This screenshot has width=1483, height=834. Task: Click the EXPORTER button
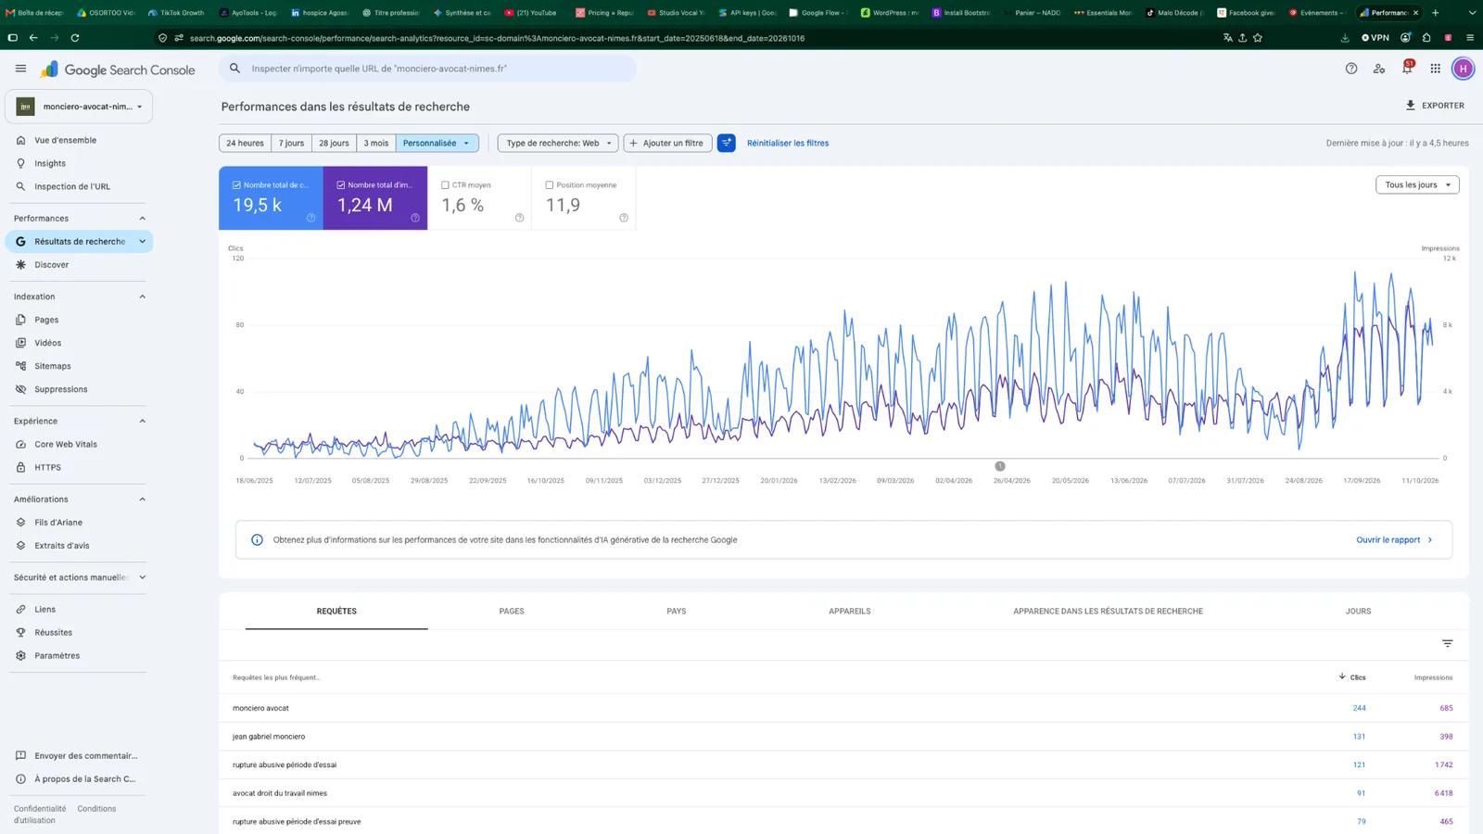click(1435, 106)
